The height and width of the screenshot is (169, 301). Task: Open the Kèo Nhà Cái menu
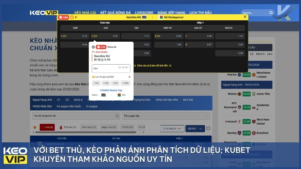85,13
